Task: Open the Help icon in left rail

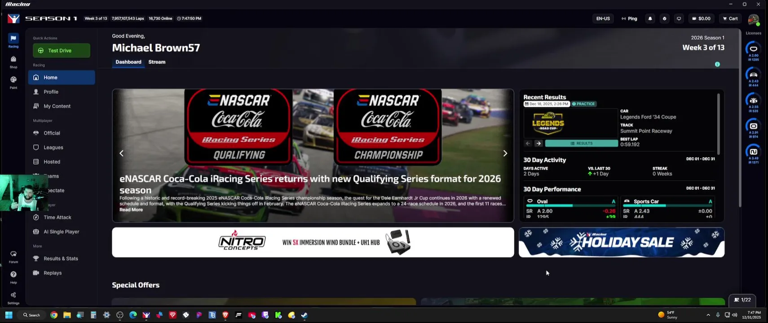Action: tap(13, 277)
